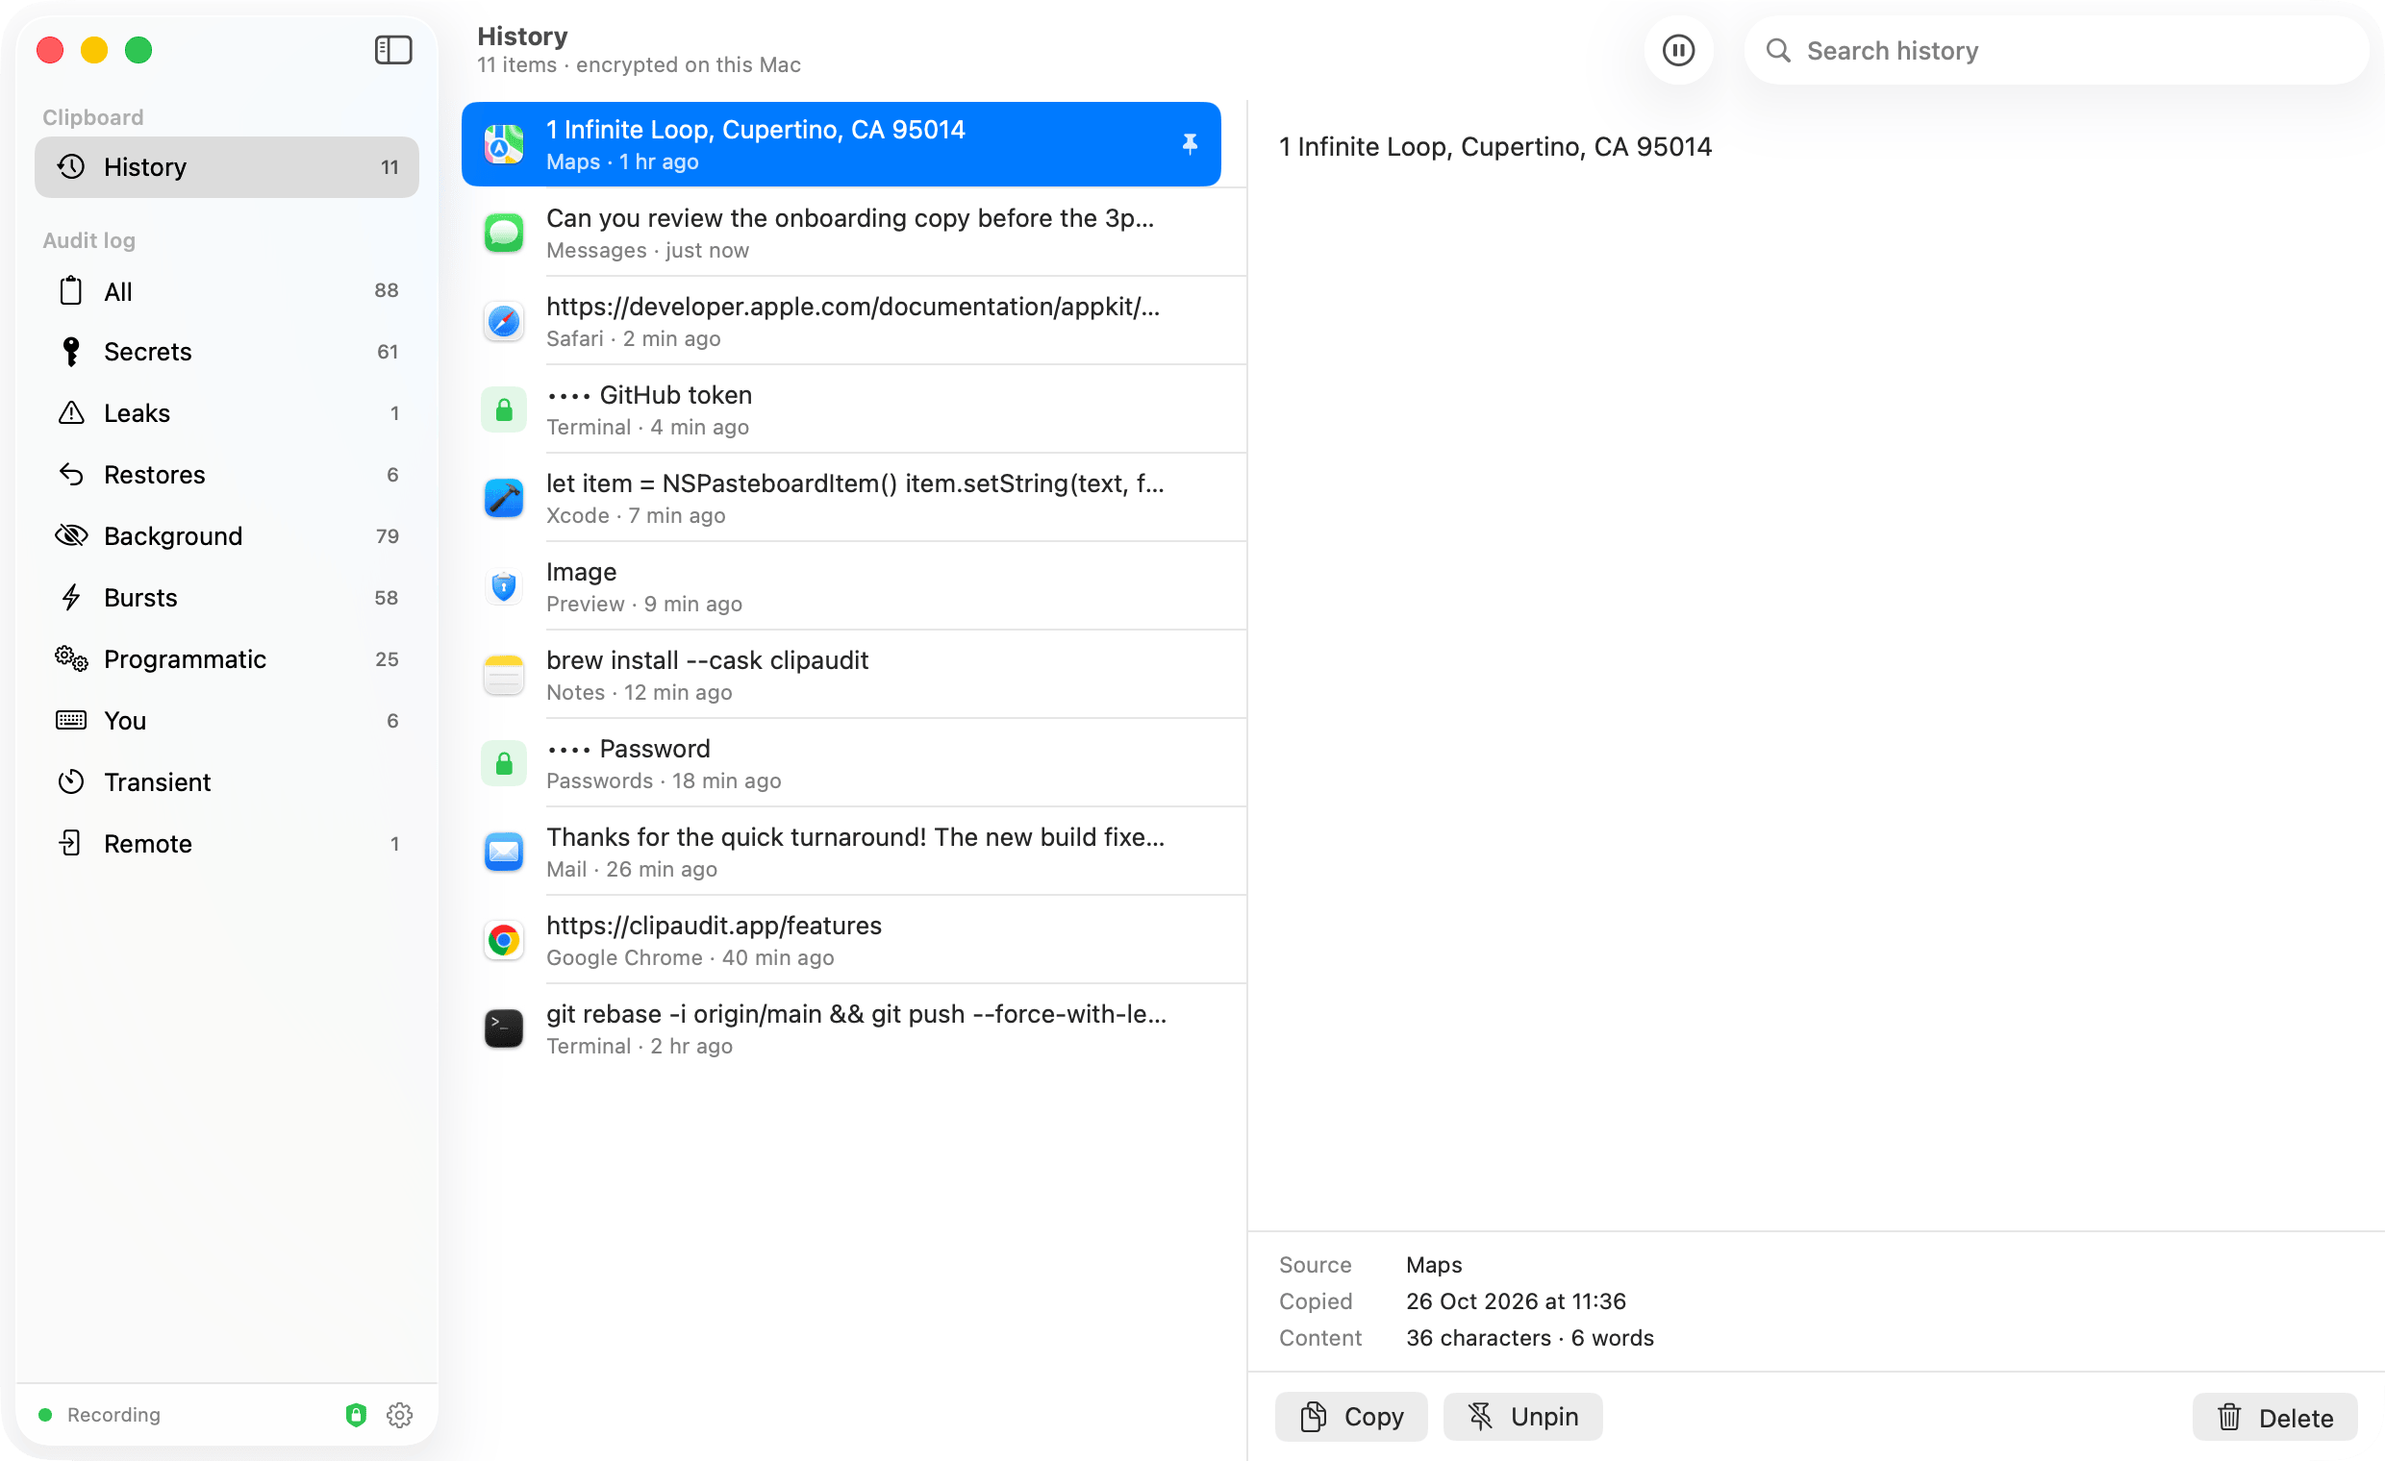Click into the Search history field
The height and width of the screenshot is (1461, 2385).
tap(2056, 50)
